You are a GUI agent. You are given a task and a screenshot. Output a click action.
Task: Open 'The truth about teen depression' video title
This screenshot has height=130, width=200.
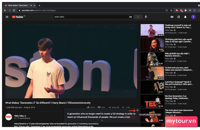point(179,111)
